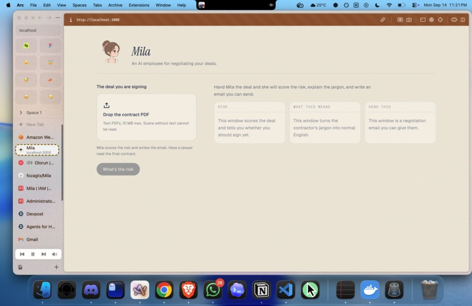472x306 pixels.
Task: Open Notion from the dock
Action: click(261, 290)
